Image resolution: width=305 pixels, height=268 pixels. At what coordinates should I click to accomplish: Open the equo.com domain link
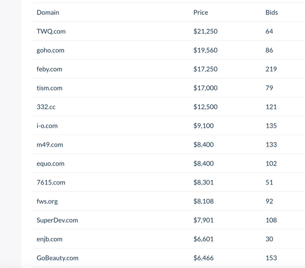click(x=50, y=163)
